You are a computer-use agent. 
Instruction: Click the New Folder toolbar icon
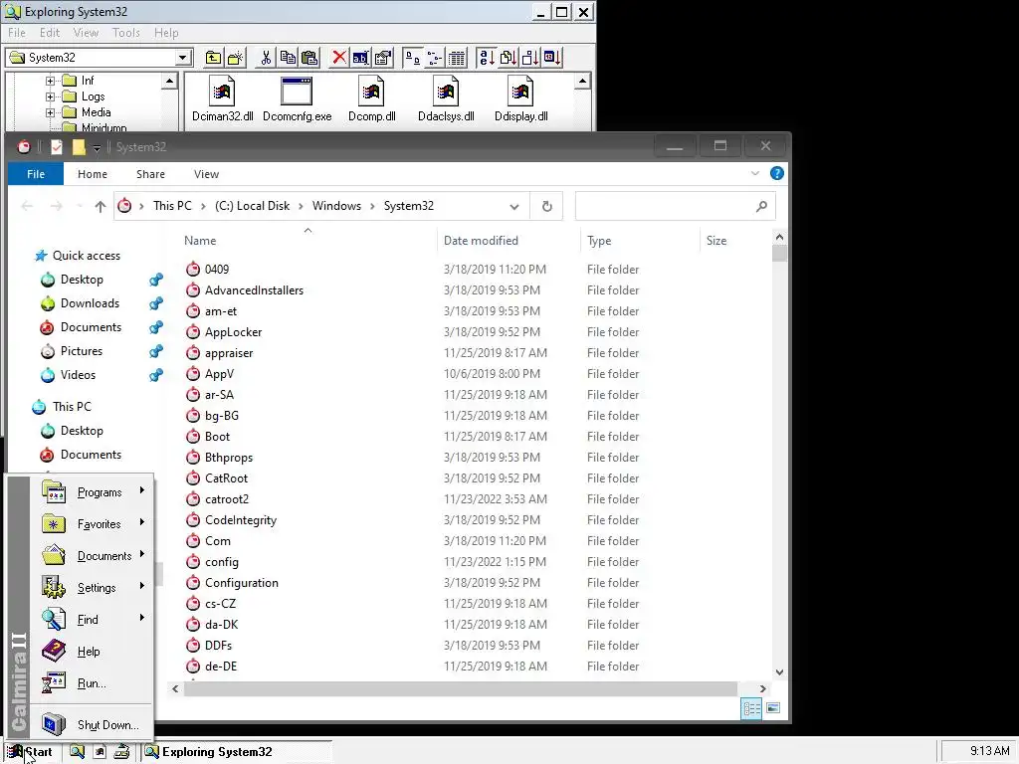click(x=235, y=58)
